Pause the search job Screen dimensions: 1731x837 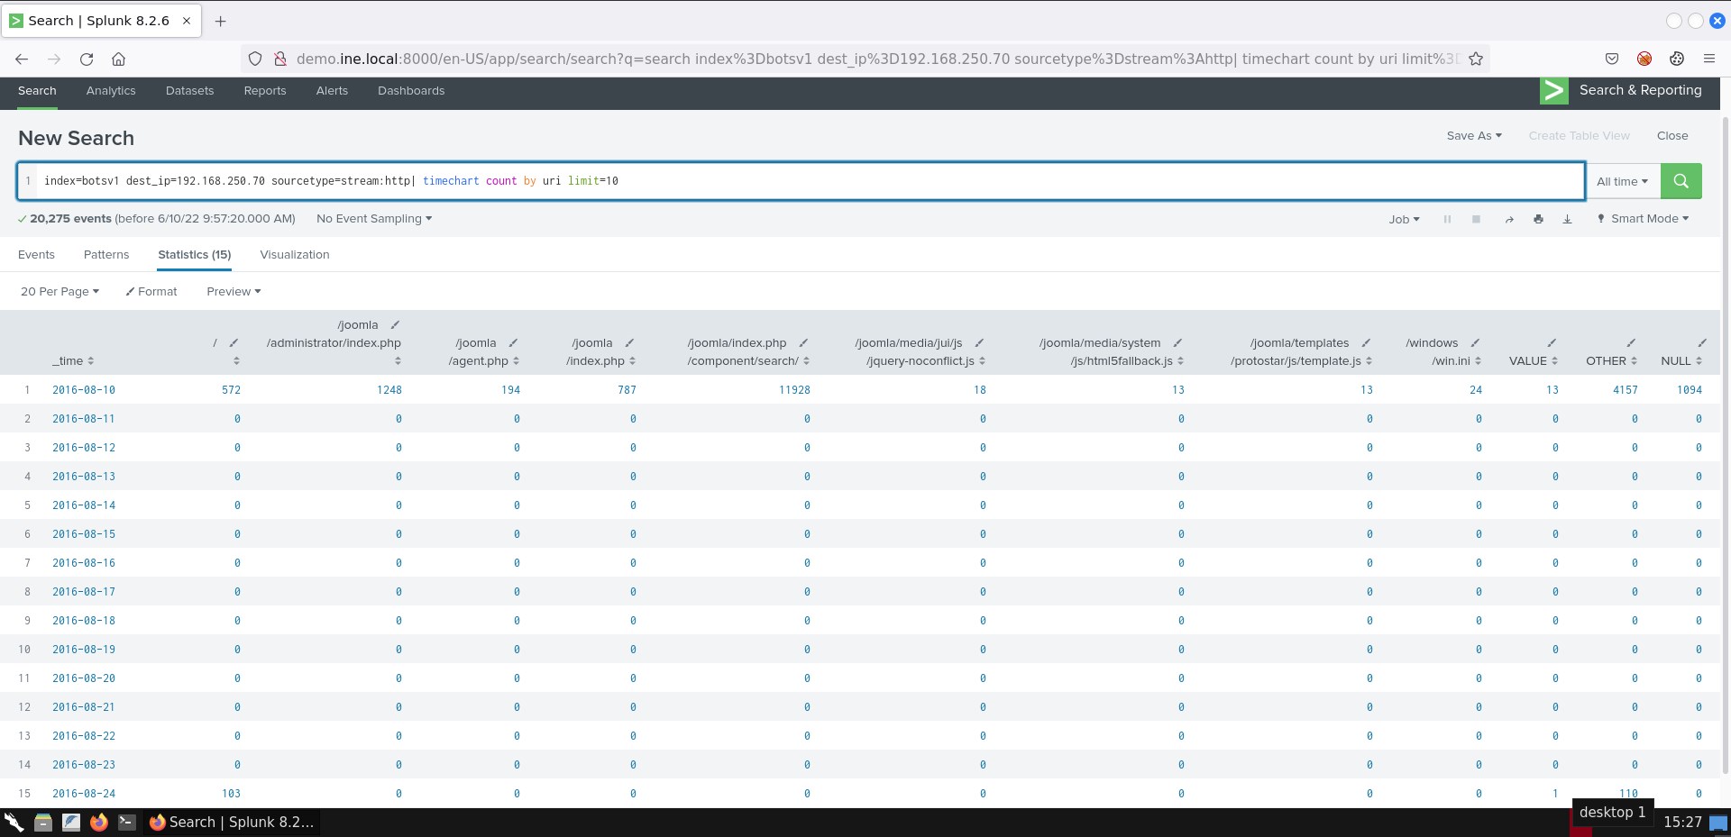coord(1447,219)
